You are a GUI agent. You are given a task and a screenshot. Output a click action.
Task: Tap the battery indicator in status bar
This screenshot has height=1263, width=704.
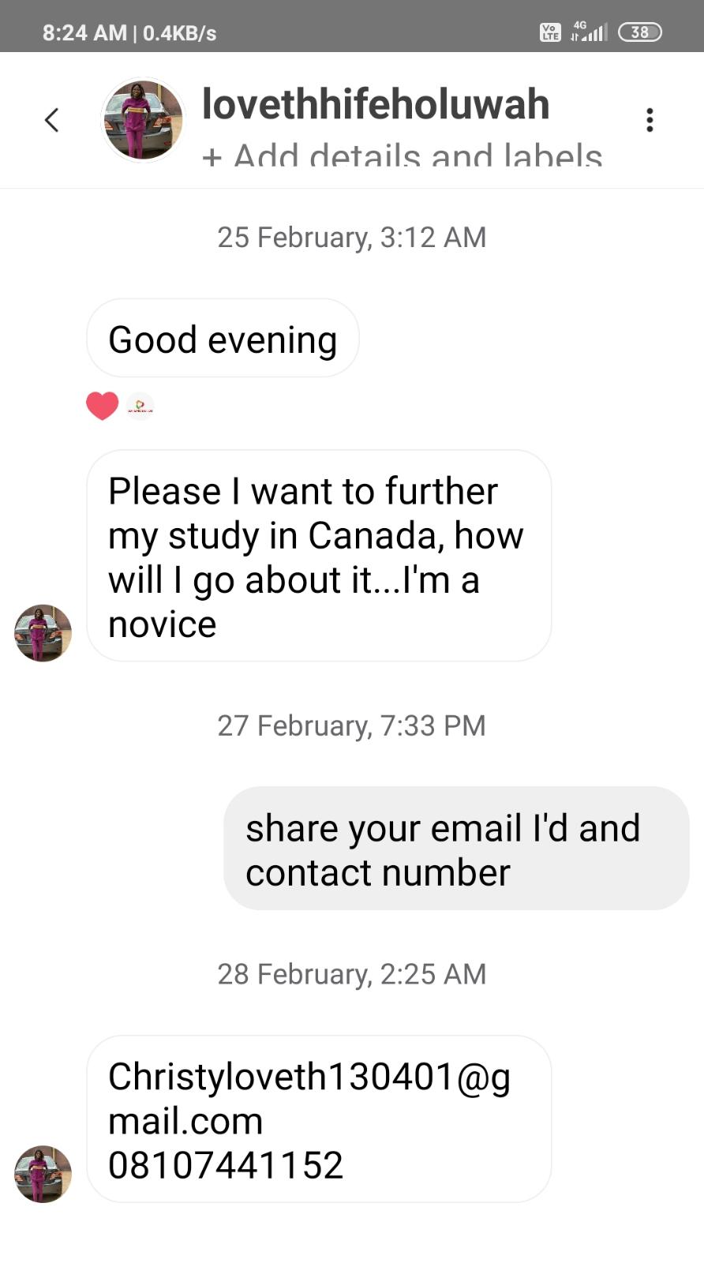click(639, 32)
